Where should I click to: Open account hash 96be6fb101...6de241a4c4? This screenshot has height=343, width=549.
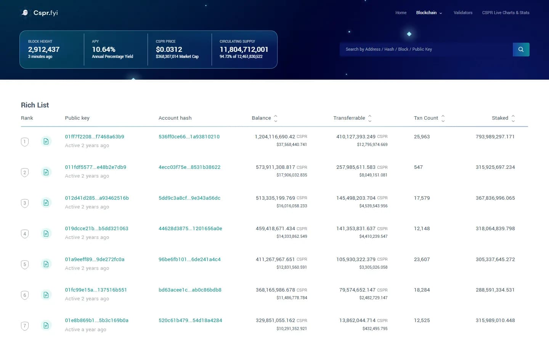coord(189,259)
